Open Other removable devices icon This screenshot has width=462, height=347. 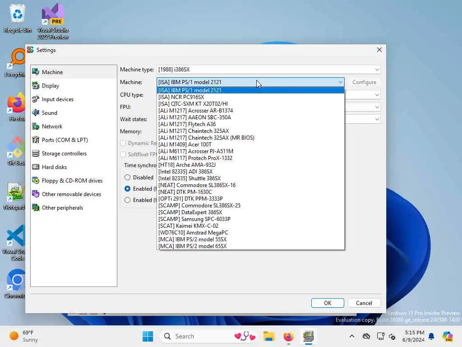[36, 194]
